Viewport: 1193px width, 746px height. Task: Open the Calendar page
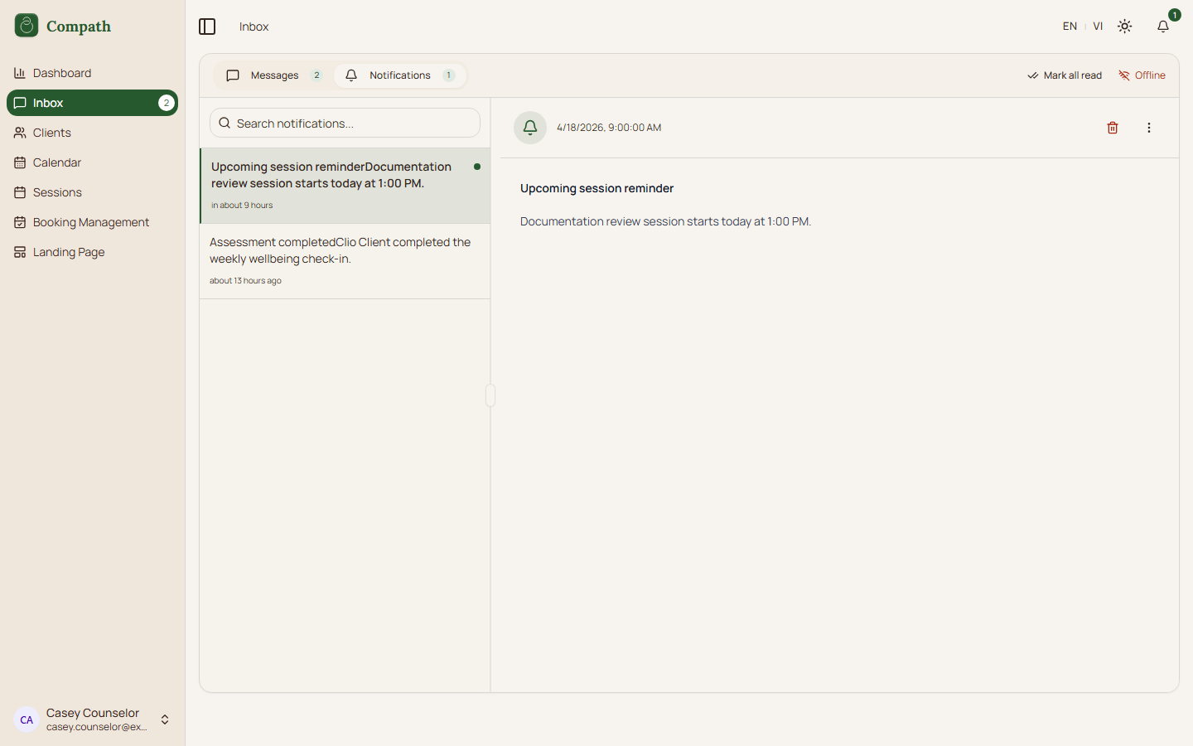click(57, 162)
